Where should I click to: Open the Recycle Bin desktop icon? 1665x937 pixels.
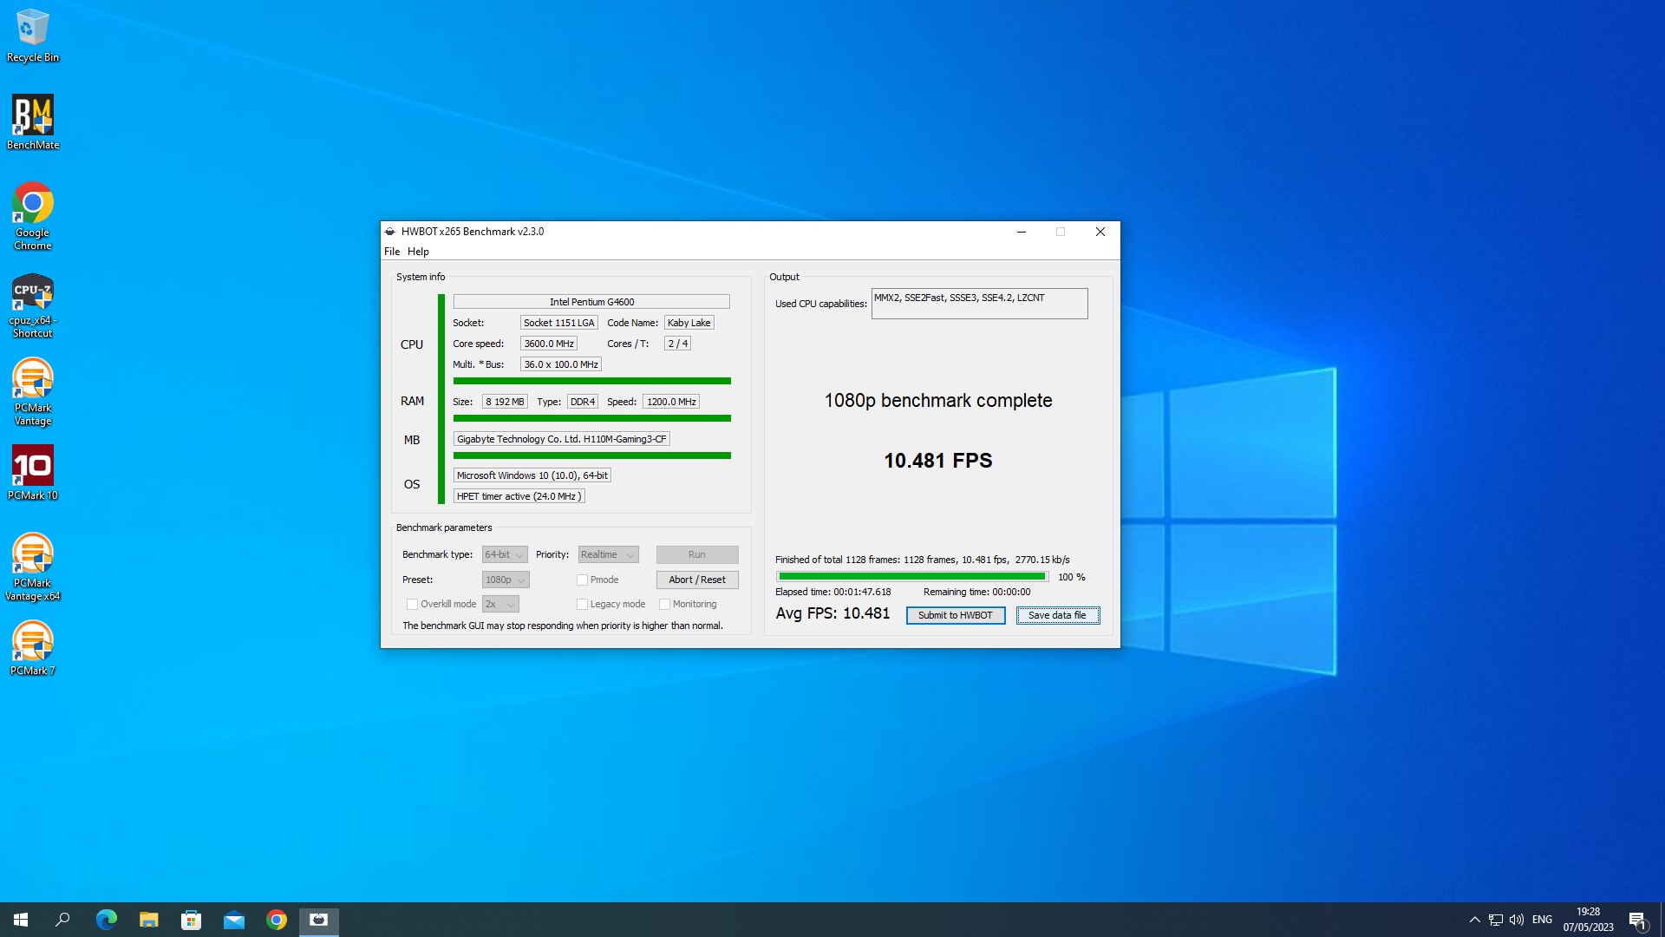tap(33, 36)
